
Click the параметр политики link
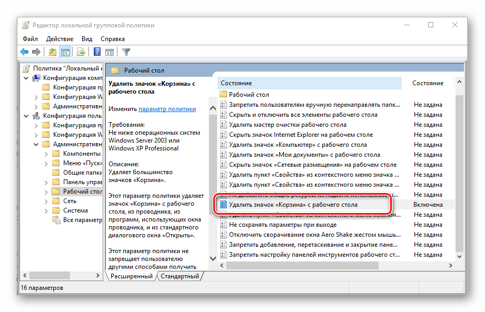167,109
